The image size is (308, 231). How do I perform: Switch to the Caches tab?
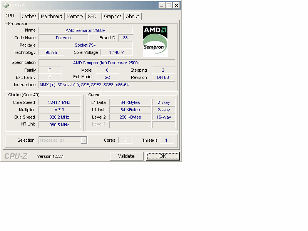(29, 16)
